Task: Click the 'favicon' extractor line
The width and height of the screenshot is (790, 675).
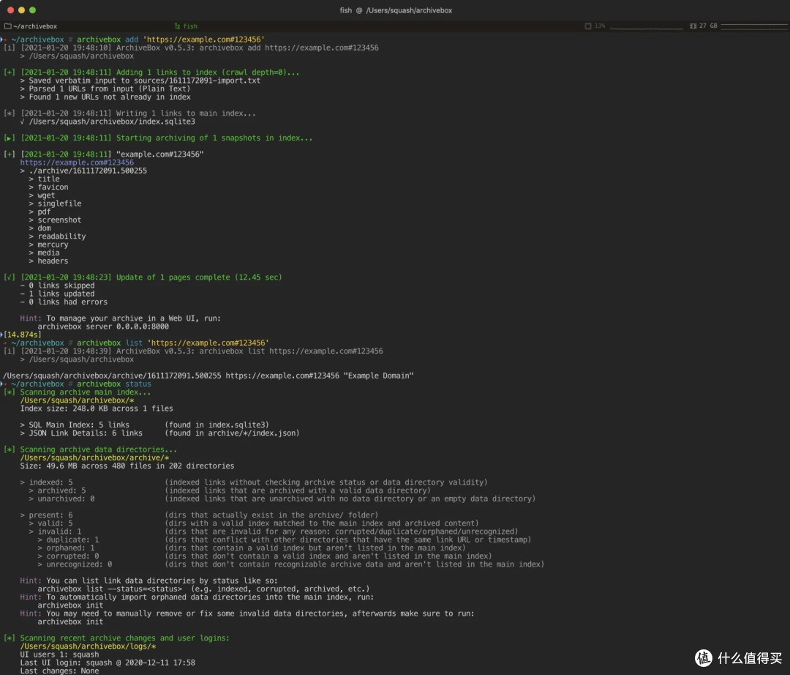Action: 48,187
